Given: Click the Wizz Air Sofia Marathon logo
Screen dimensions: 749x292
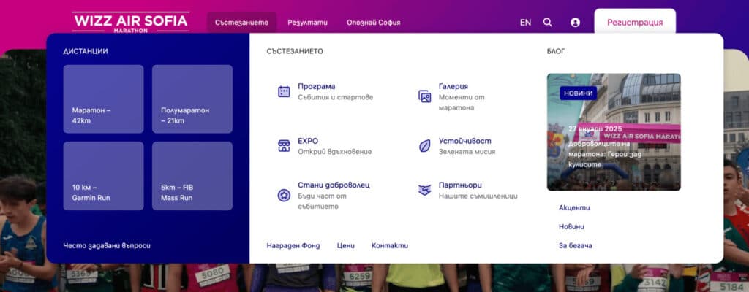Looking at the screenshot, I should coord(131,23).
